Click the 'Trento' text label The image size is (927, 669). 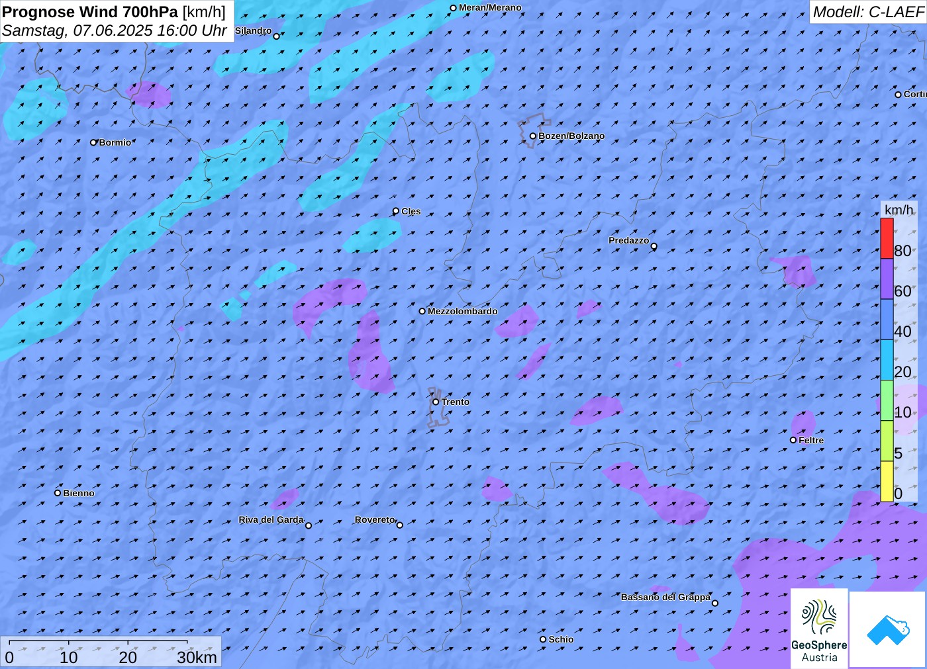[456, 402]
